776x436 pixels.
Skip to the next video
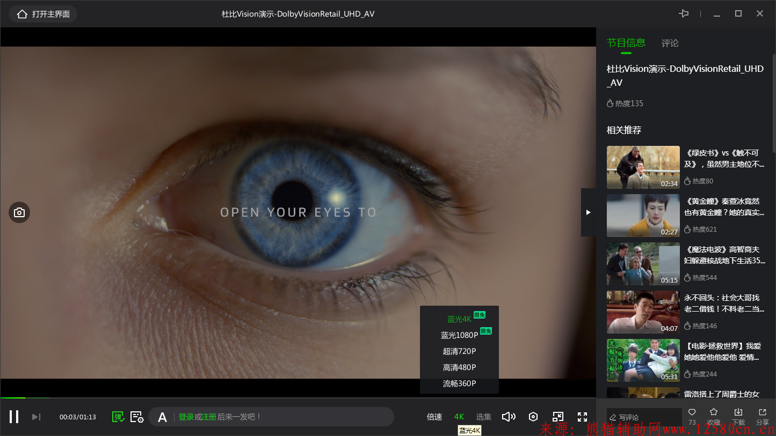36,417
